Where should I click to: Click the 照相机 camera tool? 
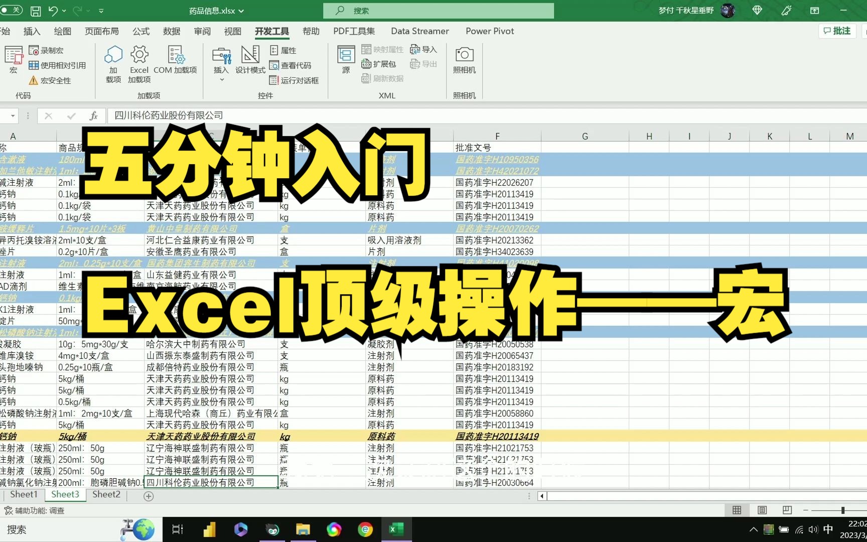pyautogui.click(x=464, y=60)
